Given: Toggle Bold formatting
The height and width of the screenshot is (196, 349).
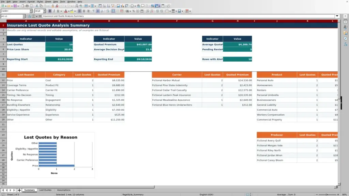Looking at the screenshot, I should coord(50,11).
